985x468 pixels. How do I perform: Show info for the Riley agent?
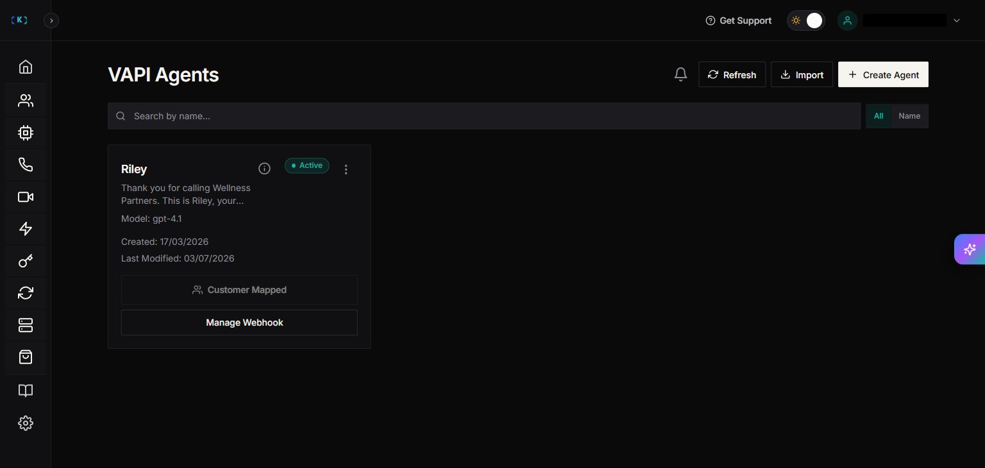[264, 169]
